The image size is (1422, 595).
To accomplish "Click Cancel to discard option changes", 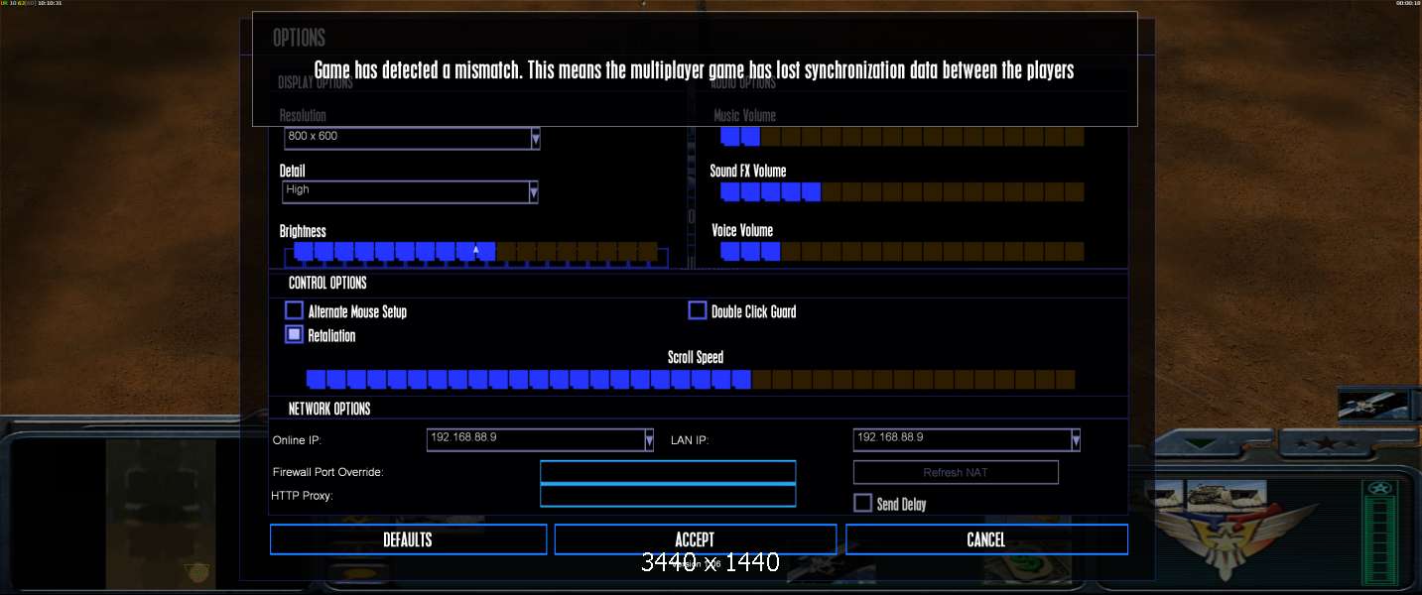I will (x=986, y=539).
